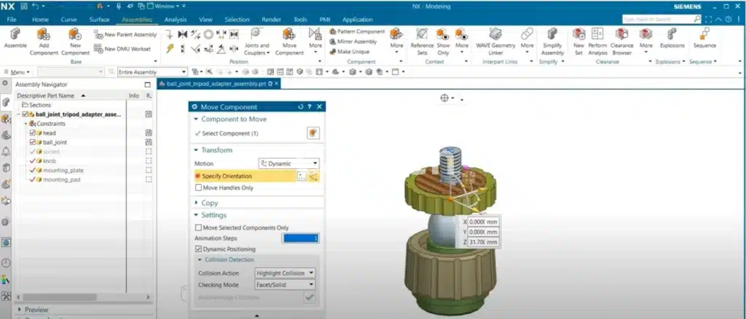Click the WAVE Geometry Linker icon

(x=495, y=35)
